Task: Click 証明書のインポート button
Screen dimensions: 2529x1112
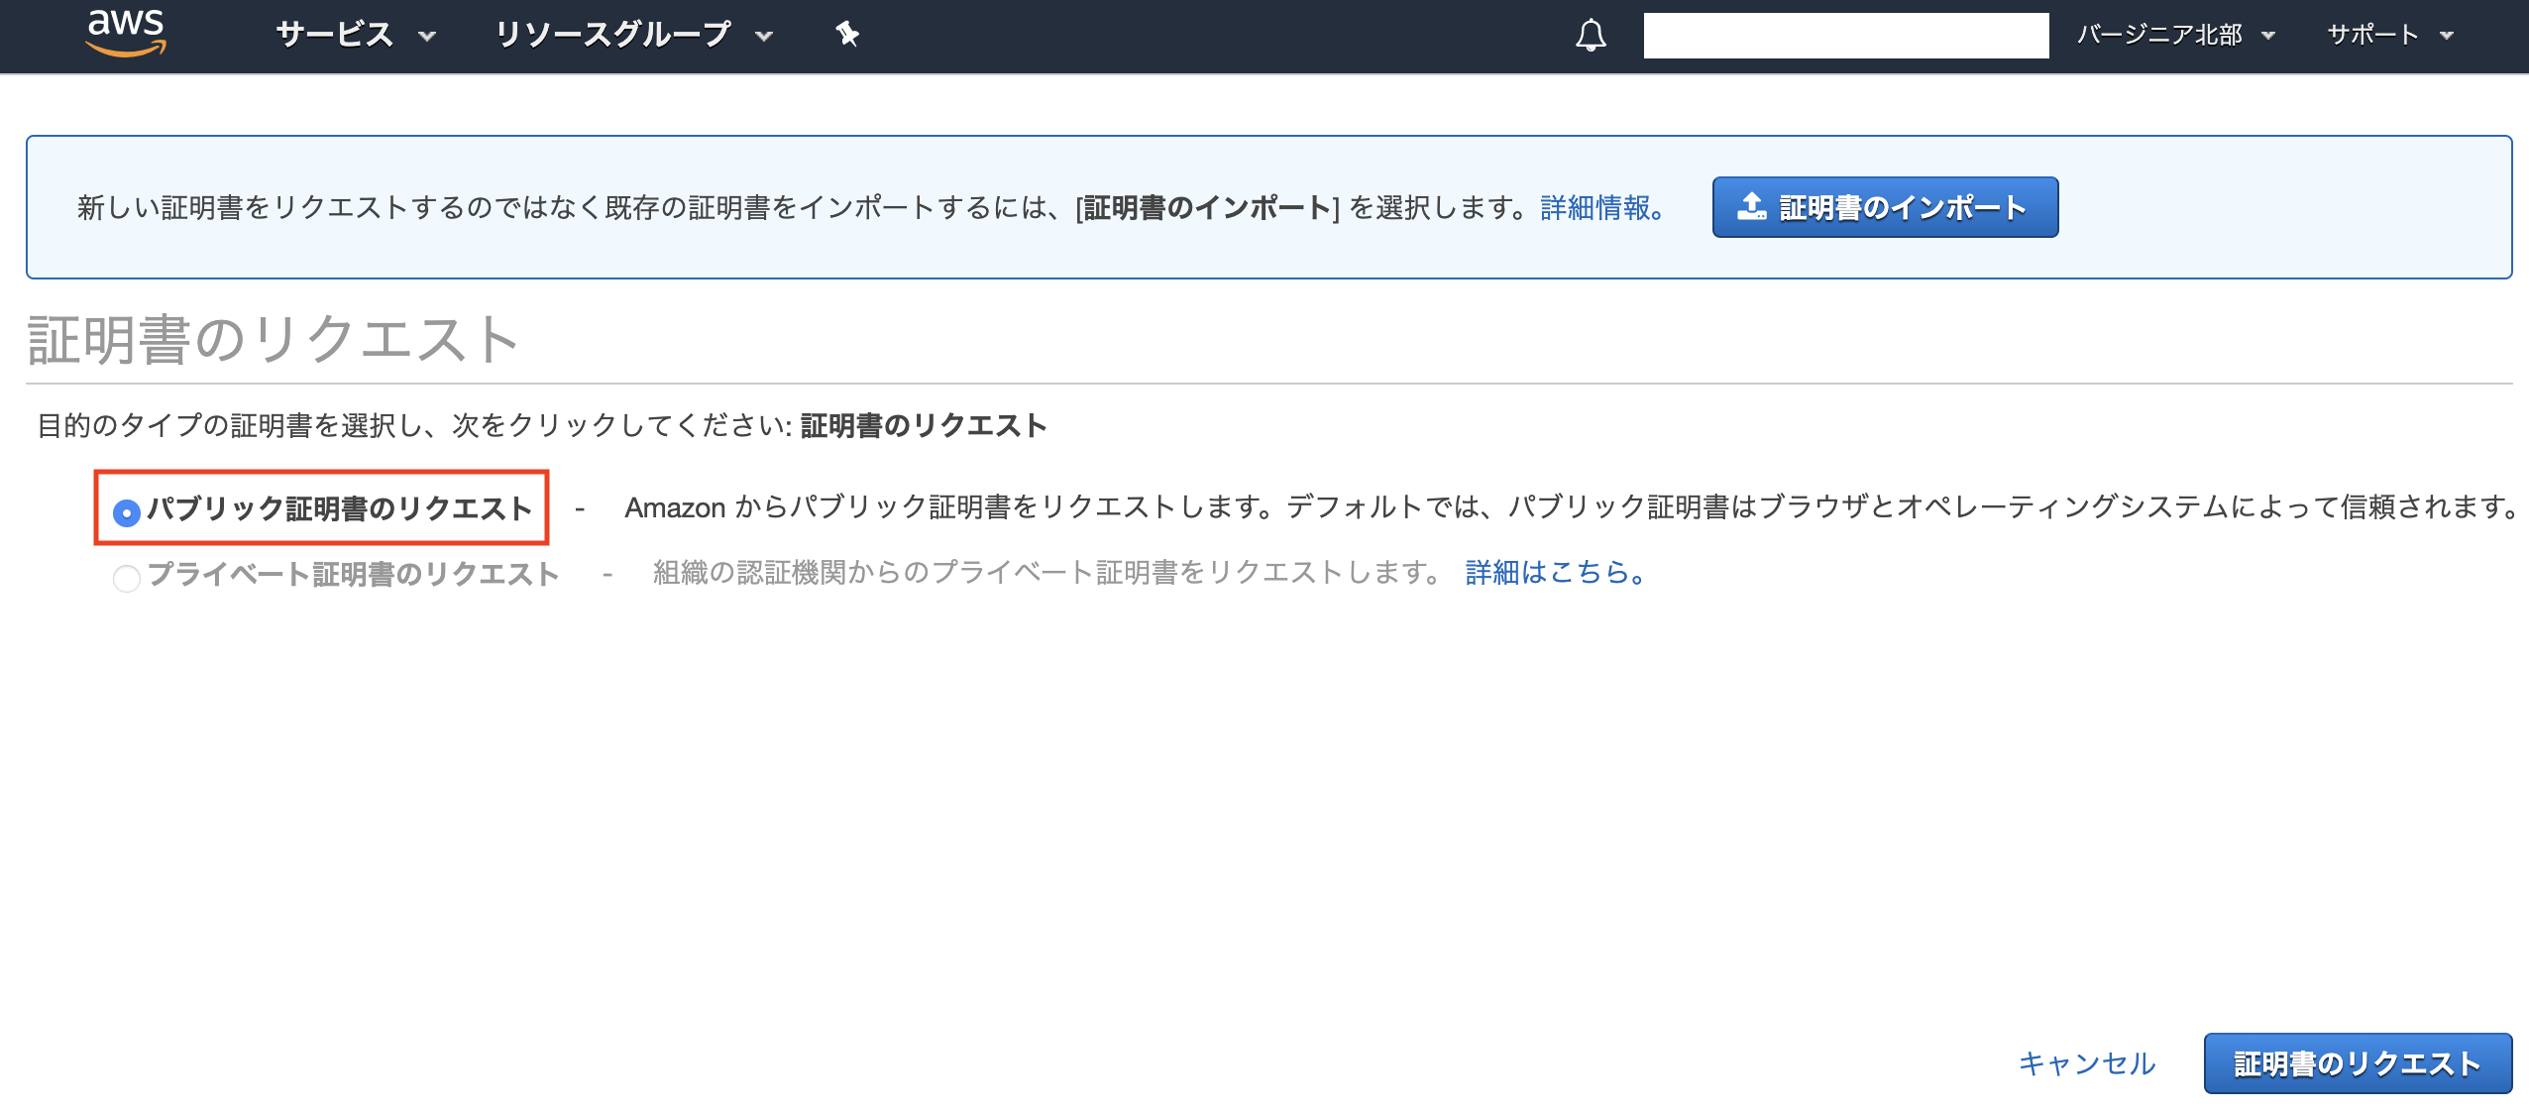Action: click(1886, 206)
